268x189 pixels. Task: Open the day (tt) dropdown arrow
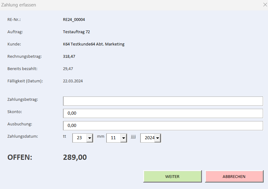(90, 138)
